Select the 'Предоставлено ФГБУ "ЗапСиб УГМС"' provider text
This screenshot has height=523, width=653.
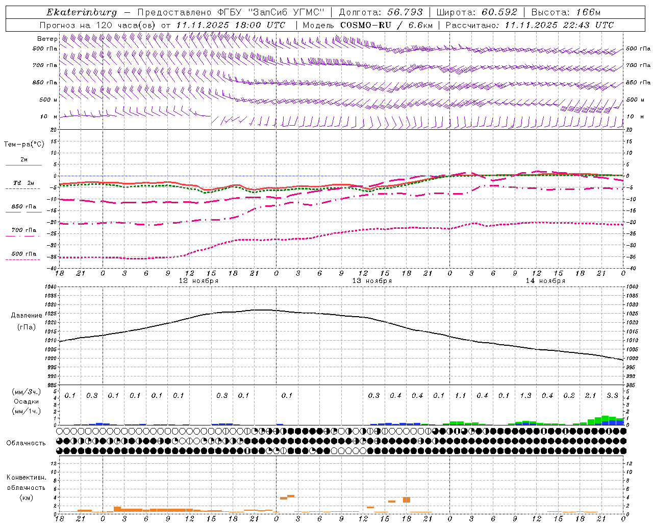coord(231,12)
